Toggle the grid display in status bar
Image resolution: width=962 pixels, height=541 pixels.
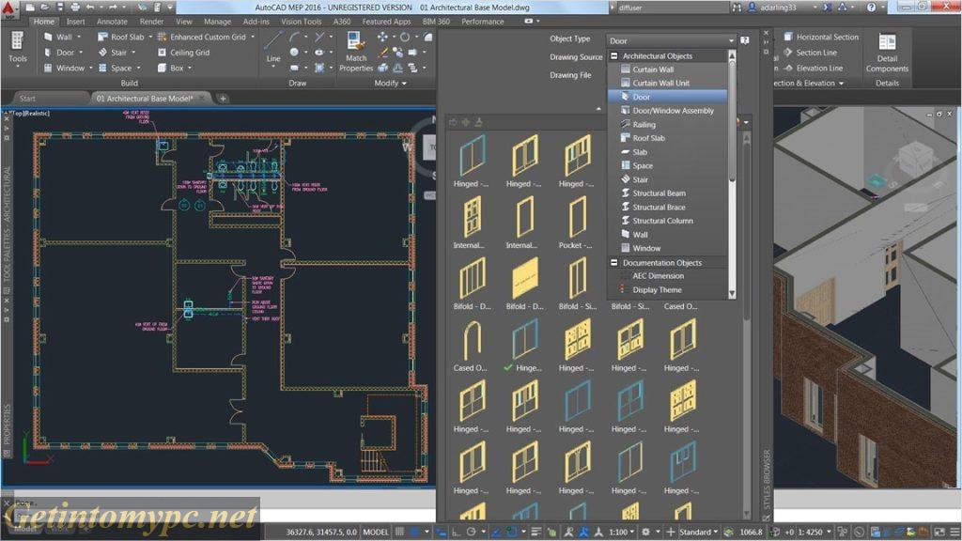[399, 532]
